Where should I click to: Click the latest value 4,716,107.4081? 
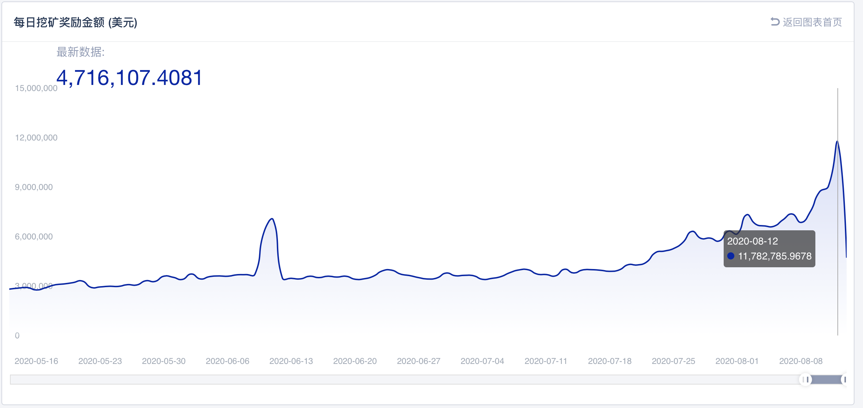pos(129,77)
